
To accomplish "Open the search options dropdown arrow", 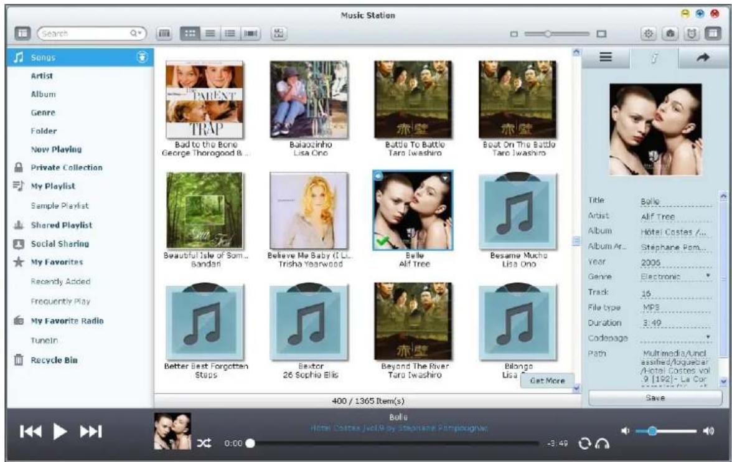I will point(136,33).
